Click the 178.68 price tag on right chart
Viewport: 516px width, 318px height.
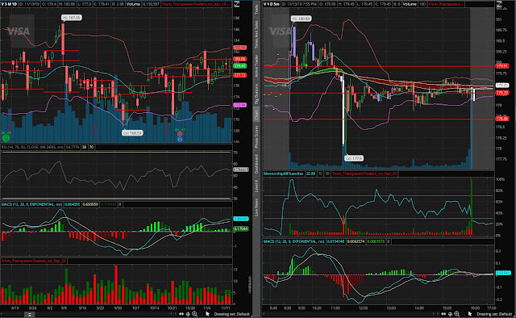[502, 119]
